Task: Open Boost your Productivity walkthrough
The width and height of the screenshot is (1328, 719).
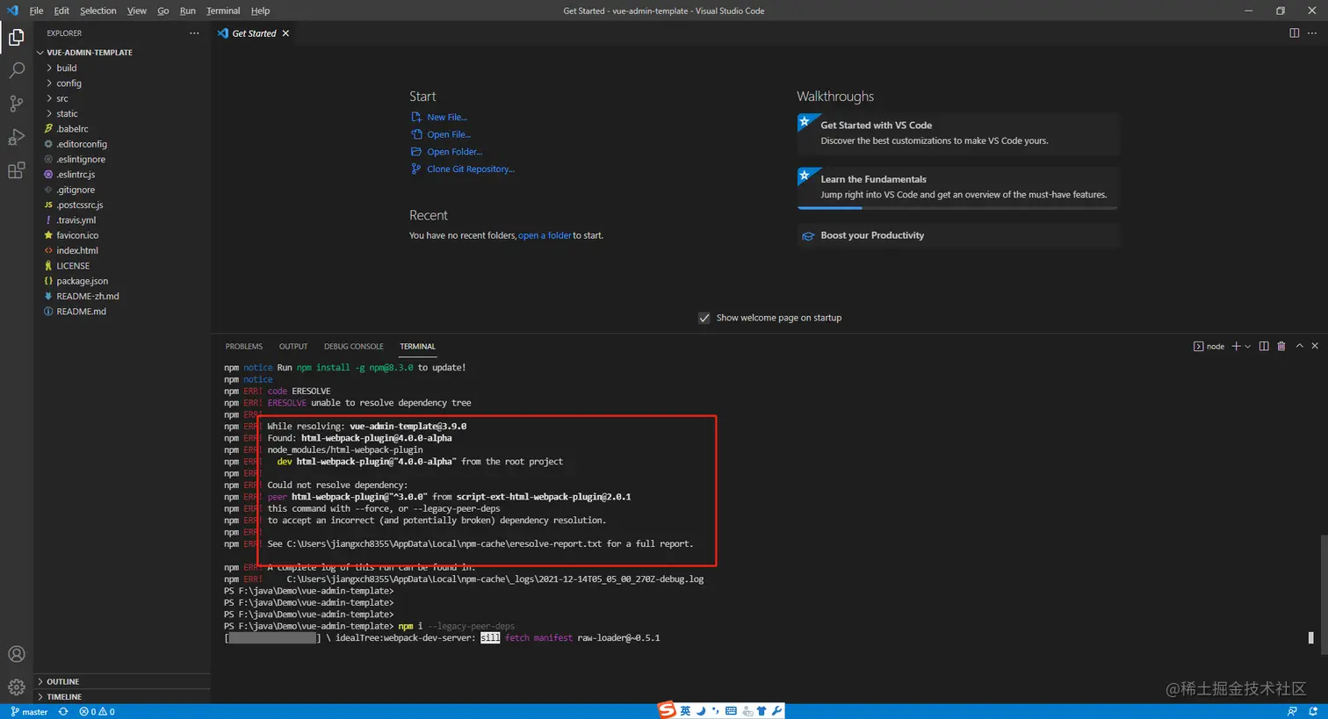Action: tap(958, 235)
